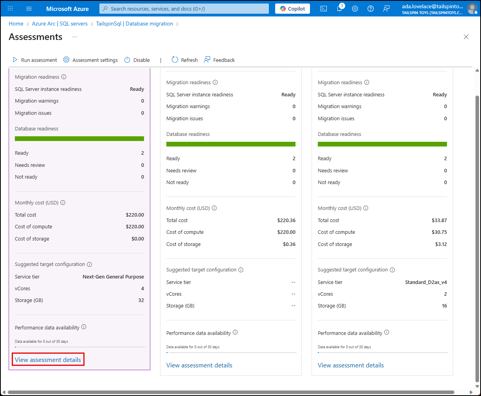Open the portal settings gear
This screenshot has height=396, width=481.
point(355,8)
